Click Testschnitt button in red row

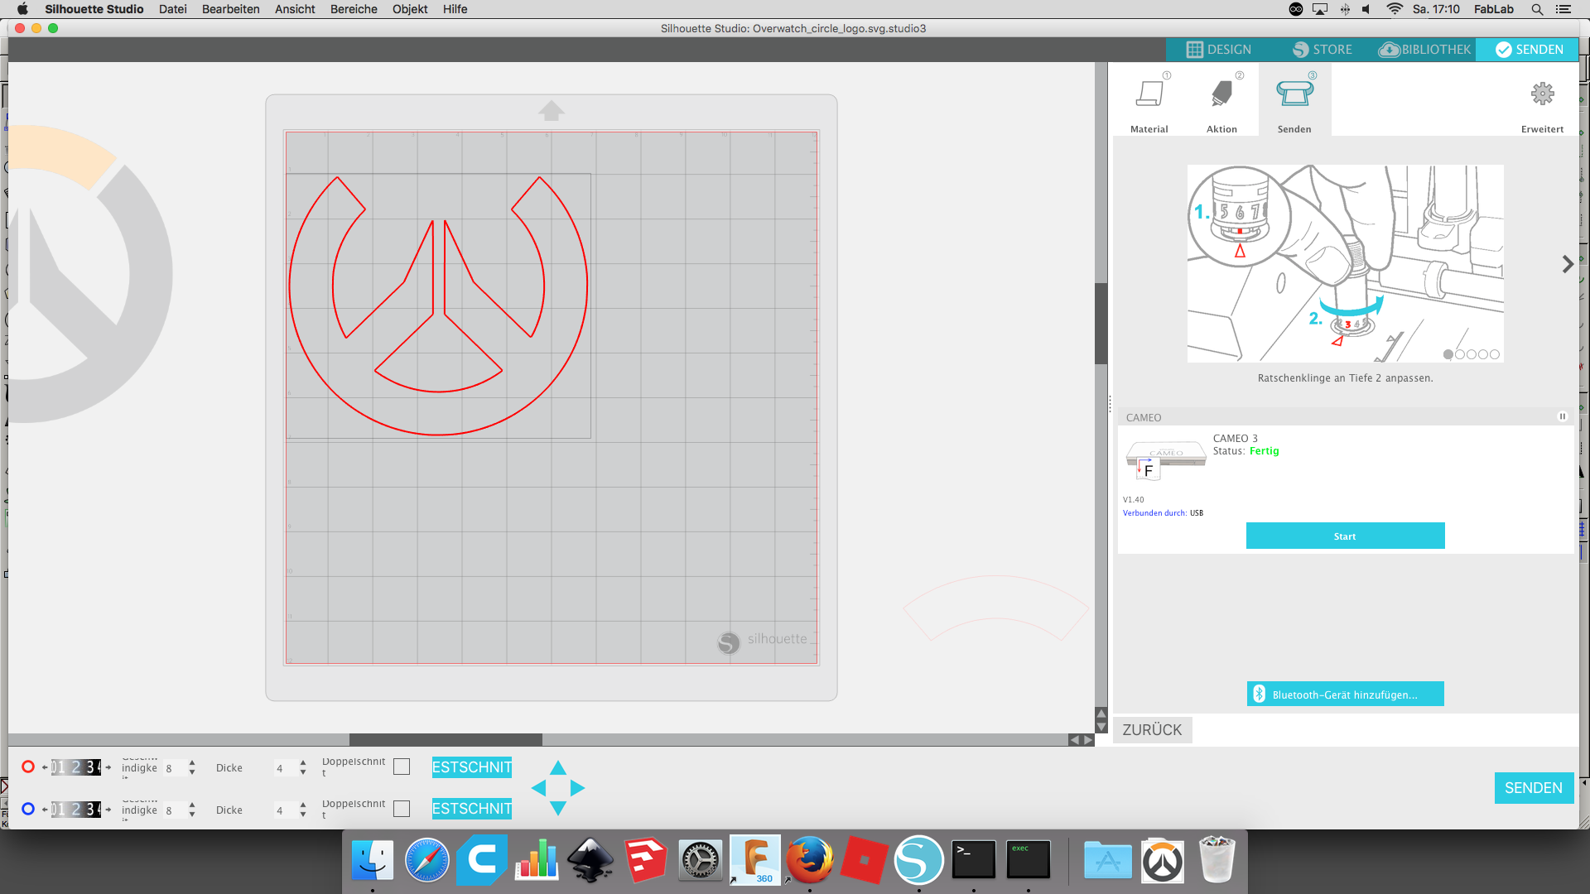tap(472, 767)
